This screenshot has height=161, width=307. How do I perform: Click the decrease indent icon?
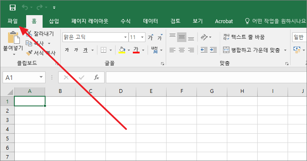(x=204, y=50)
